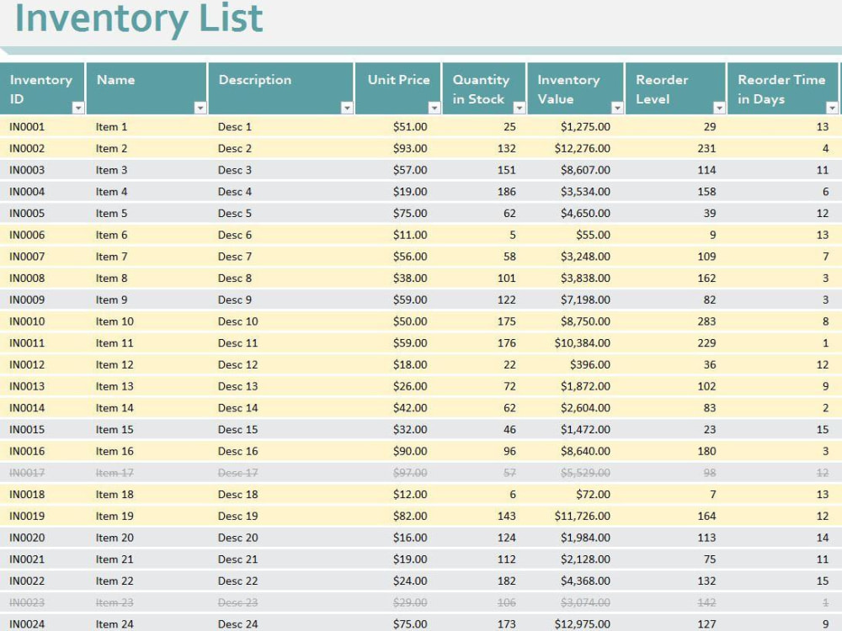
Task: Expand the Quantity in Stock filter arrow
Action: pyautogui.click(x=520, y=108)
